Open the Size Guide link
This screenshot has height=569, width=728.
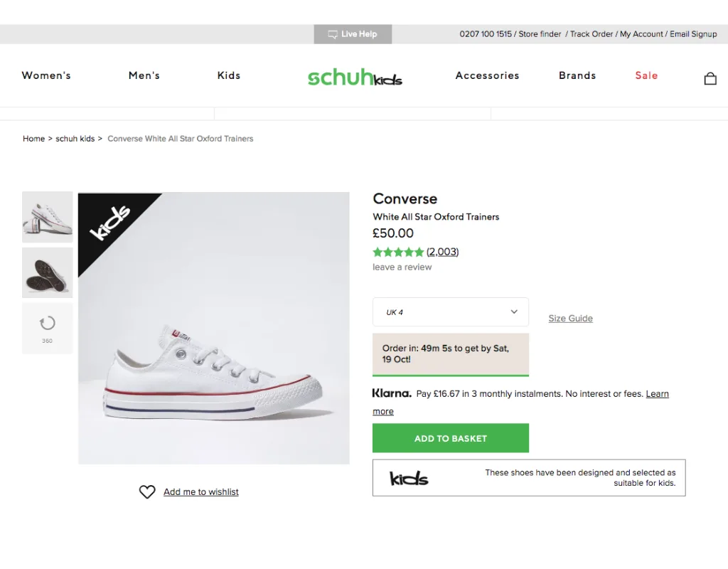tap(570, 319)
